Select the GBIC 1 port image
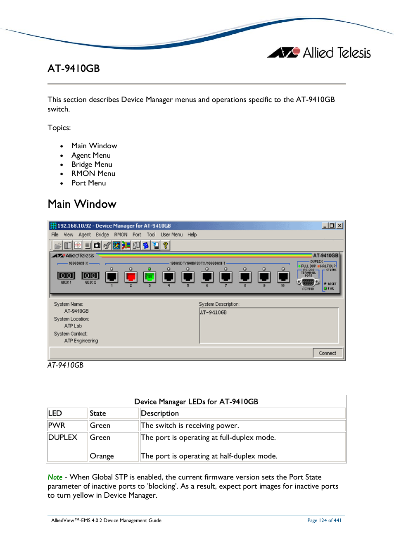This screenshot has width=394, height=558. (66, 275)
